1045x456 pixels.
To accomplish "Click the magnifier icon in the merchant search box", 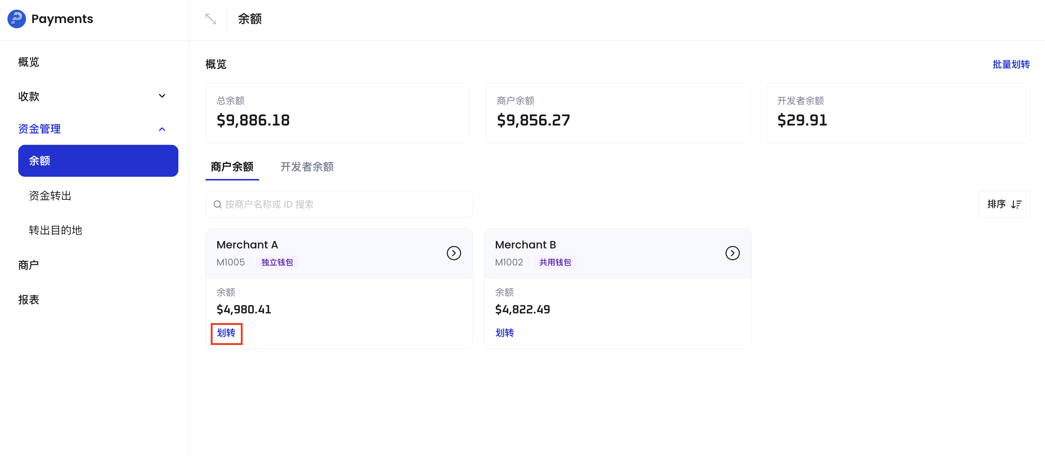I will click(x=217, y=204).
